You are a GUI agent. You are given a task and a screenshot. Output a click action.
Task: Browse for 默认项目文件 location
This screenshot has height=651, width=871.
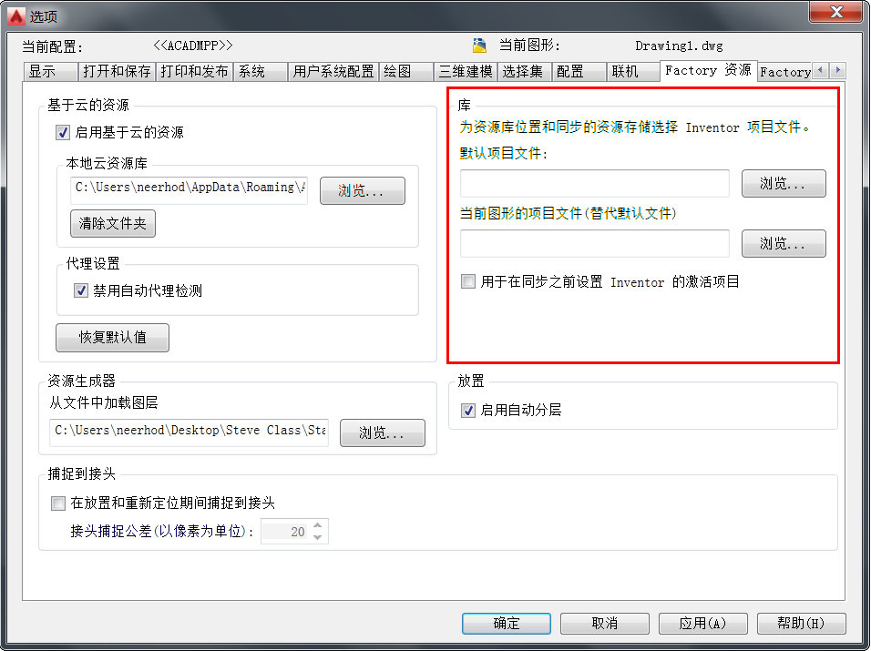point(784,184)
